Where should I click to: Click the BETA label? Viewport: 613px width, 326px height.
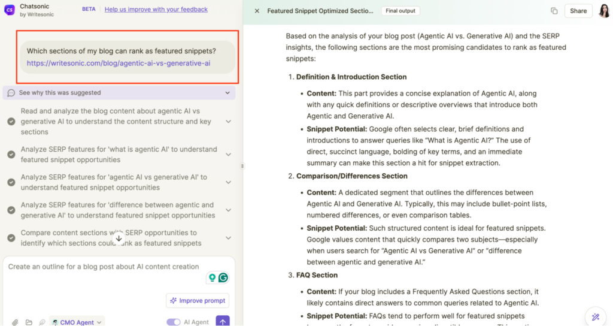89,9
